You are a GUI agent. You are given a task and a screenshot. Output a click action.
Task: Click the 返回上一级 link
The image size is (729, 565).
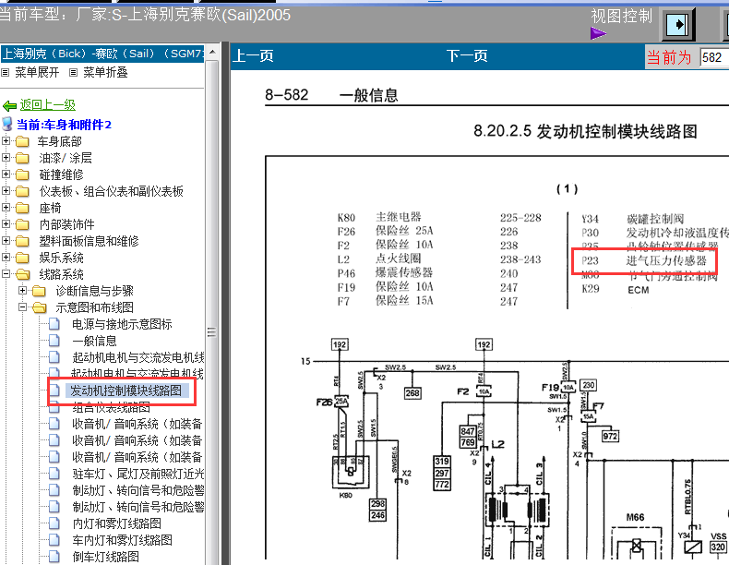coord(47,105)
